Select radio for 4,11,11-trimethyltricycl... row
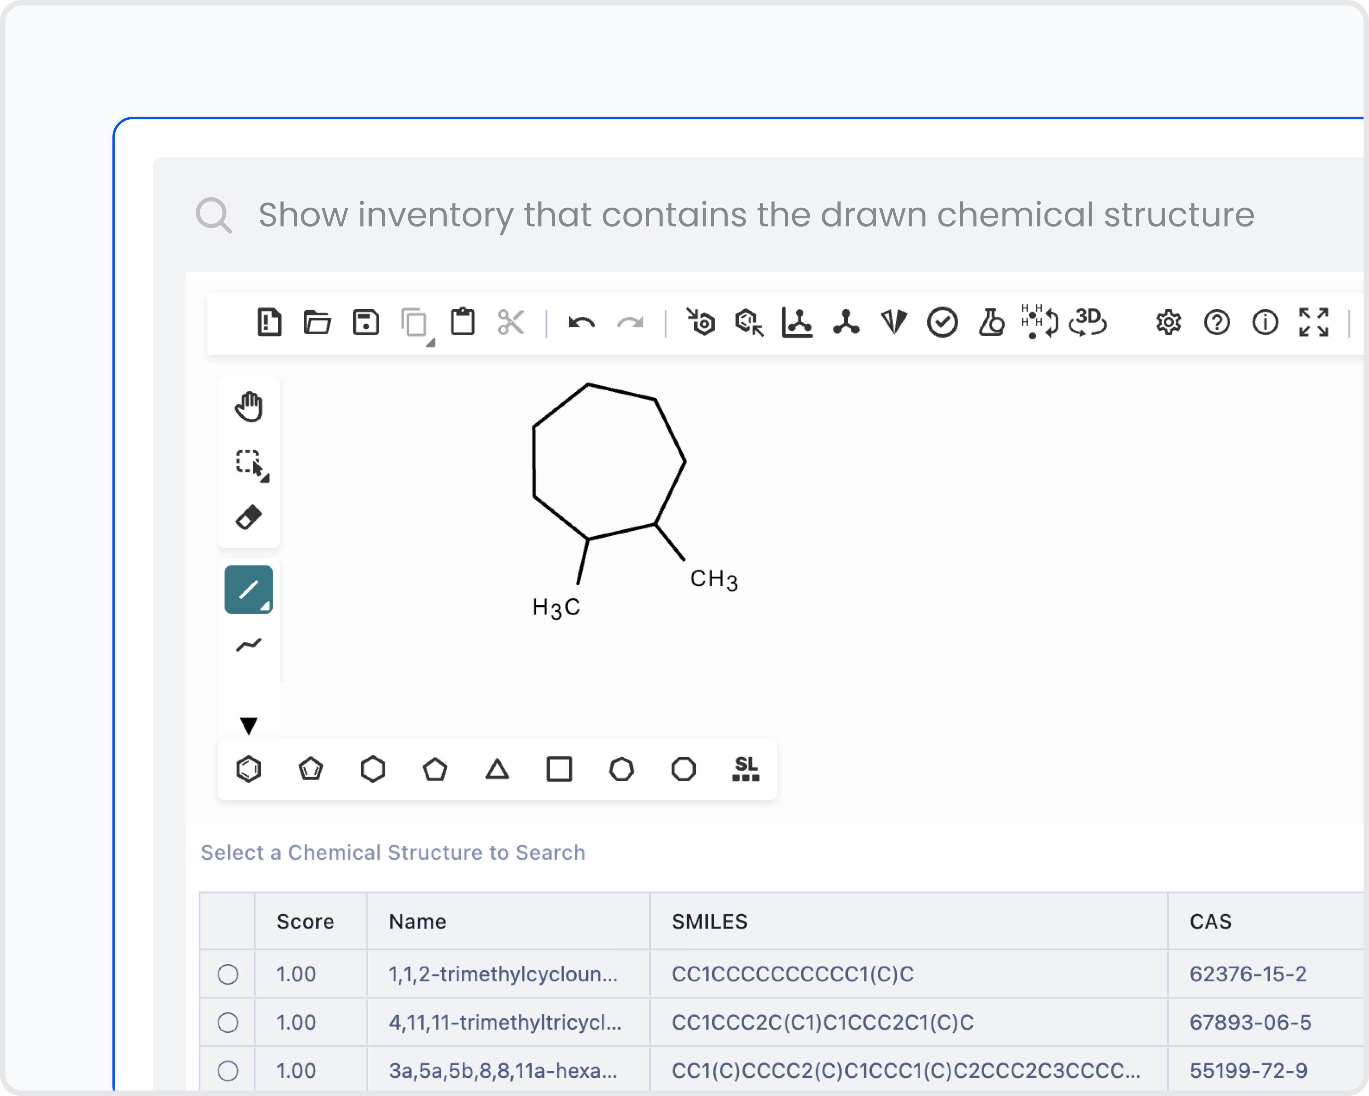The height and width of the screenshot is (1096, 1369). click(x=227, y=1022)
